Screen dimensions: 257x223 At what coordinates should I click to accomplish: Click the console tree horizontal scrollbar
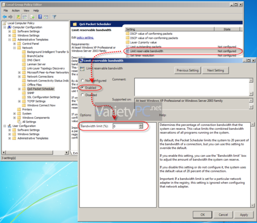tap(35, 153)
